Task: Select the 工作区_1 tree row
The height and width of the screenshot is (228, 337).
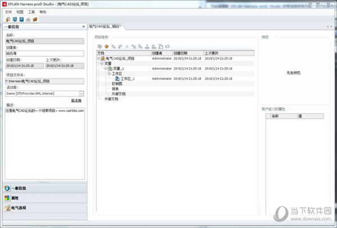Action: coord(175,79)
